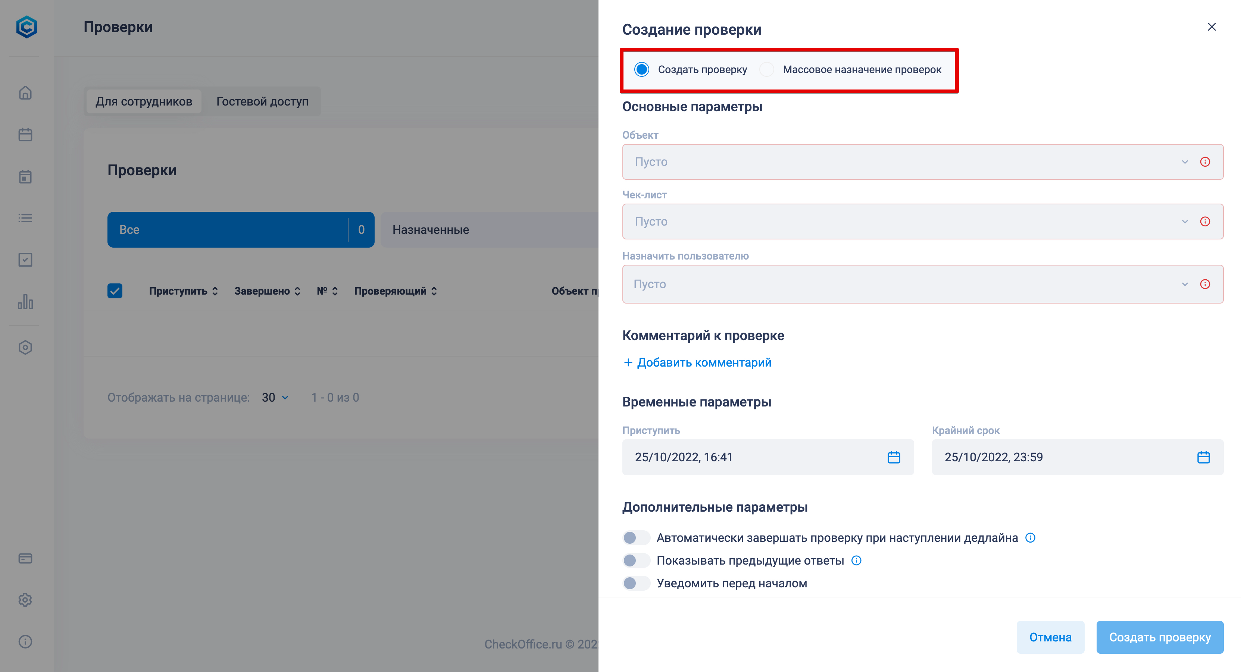
Task: Toggle Уведомить перед началом switch
Action: [636, 583]
